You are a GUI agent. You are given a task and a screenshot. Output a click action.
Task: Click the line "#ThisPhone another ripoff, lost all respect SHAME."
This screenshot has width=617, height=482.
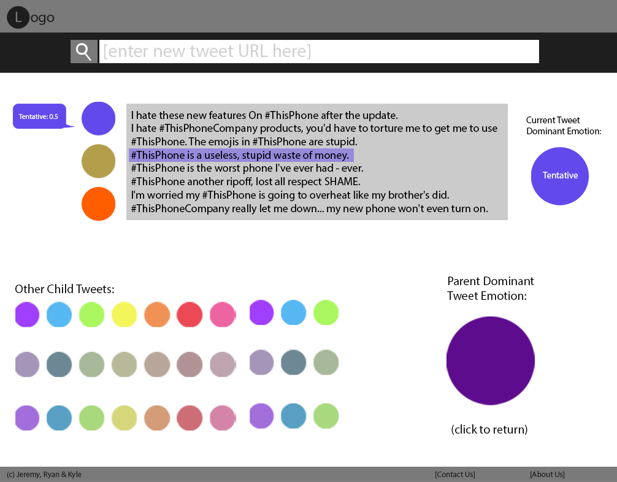[245, 182]
